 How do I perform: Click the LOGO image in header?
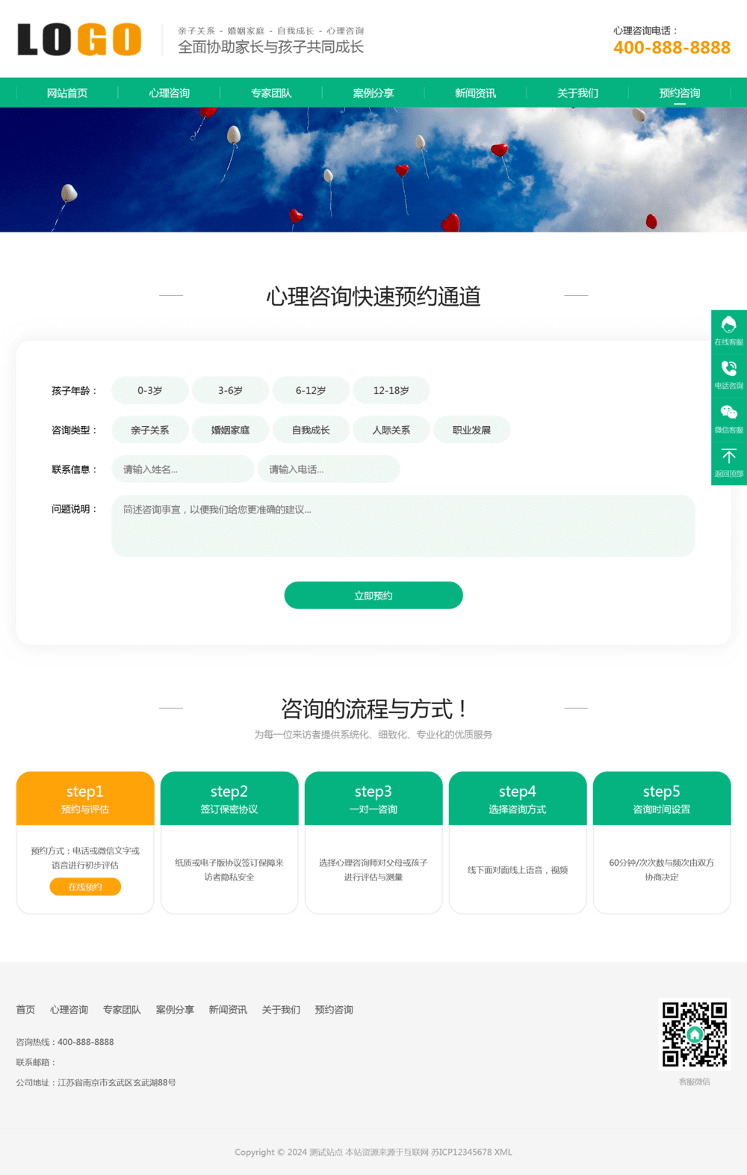coord(79,40)
